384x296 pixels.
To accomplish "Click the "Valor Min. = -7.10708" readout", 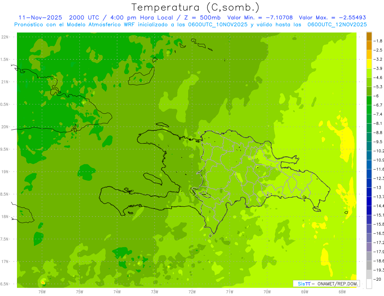I will pos(260,18).
